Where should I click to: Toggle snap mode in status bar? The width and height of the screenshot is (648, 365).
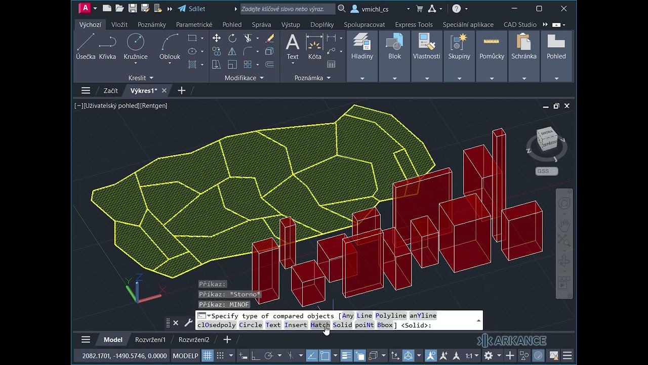point(220,356)
